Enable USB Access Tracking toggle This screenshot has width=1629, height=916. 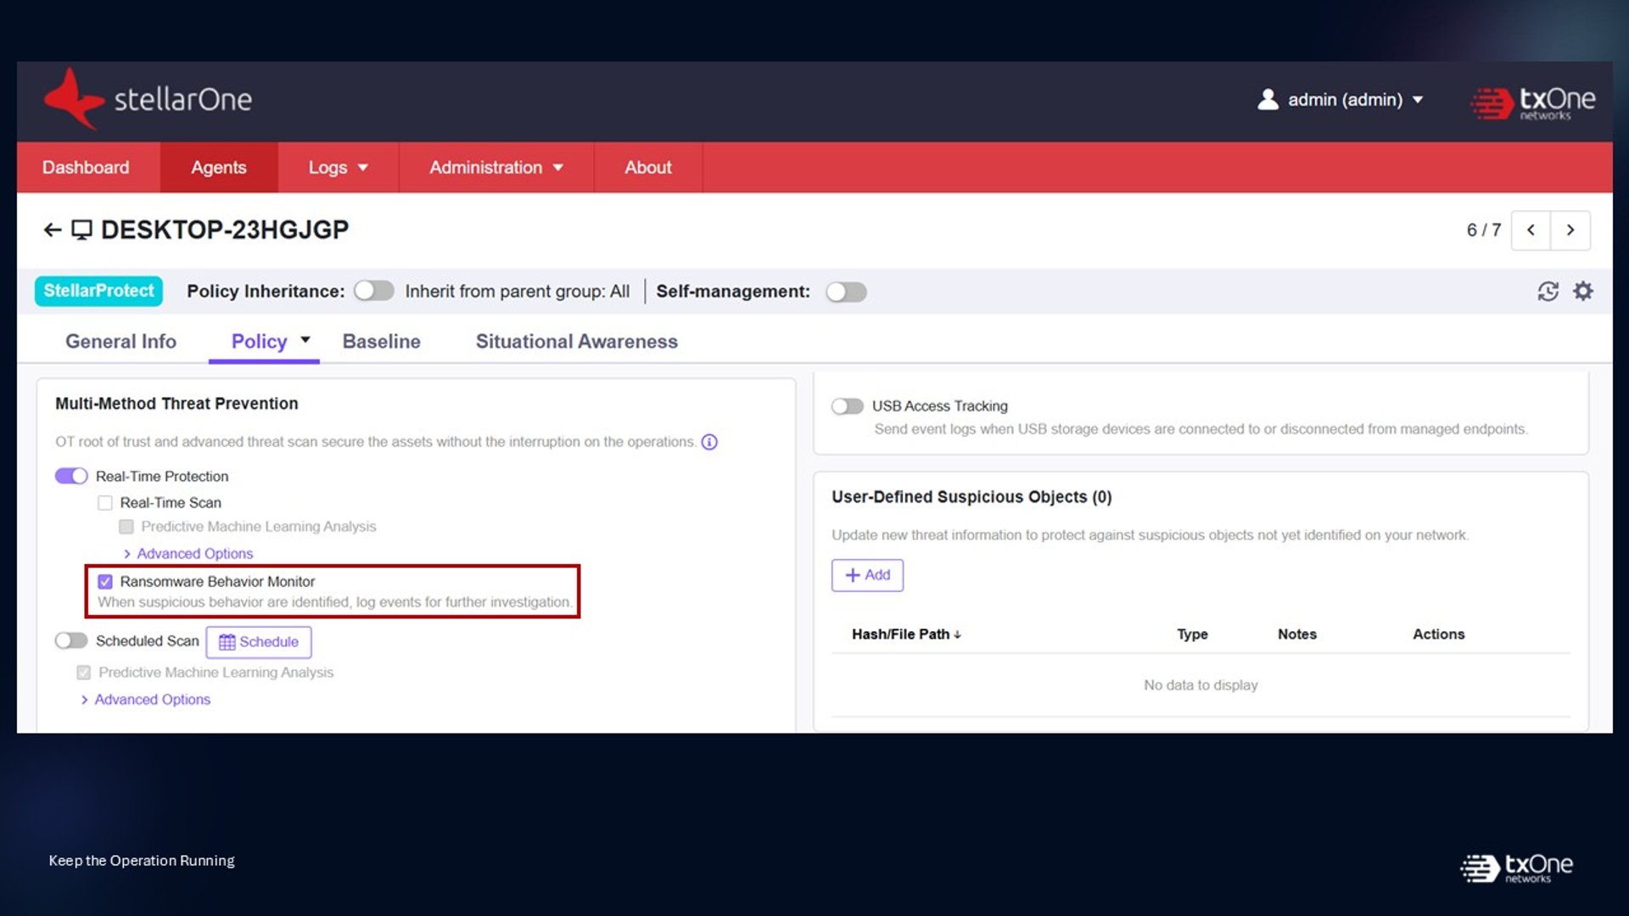(847, 406)
